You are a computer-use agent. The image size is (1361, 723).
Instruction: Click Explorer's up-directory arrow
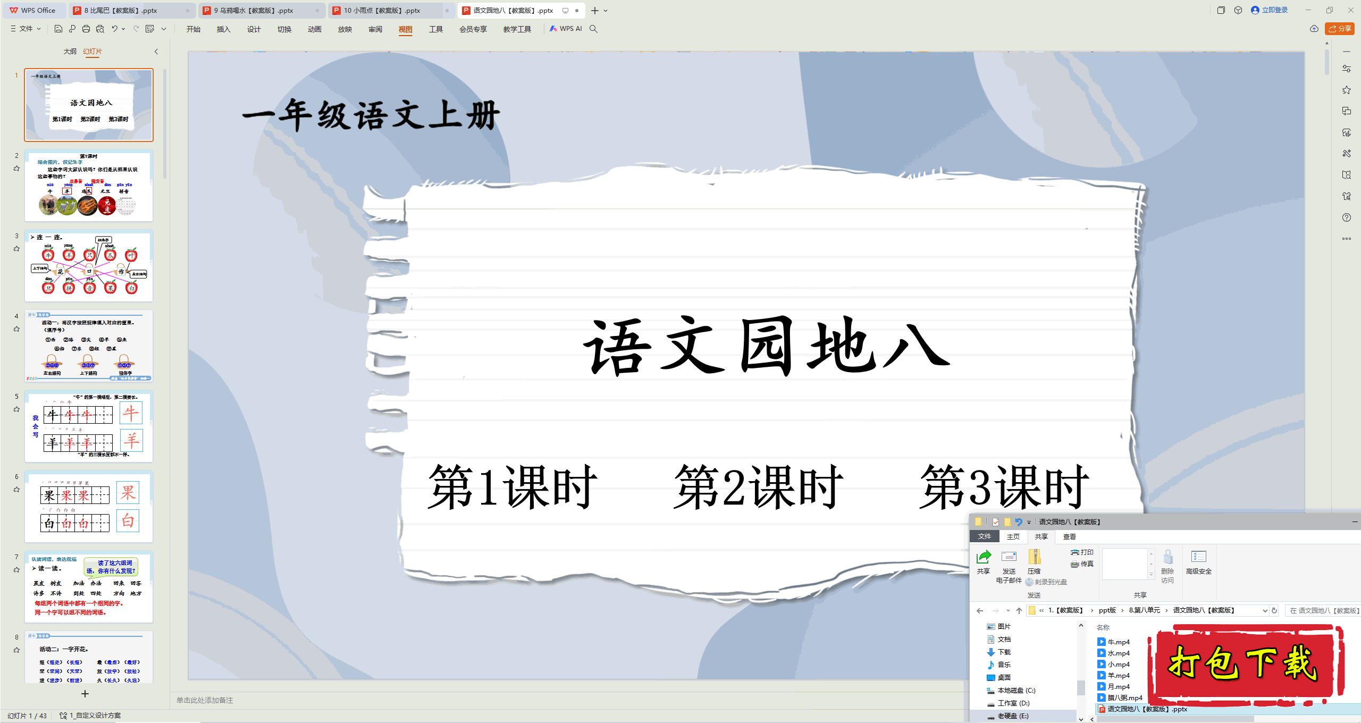[1019, 611]
